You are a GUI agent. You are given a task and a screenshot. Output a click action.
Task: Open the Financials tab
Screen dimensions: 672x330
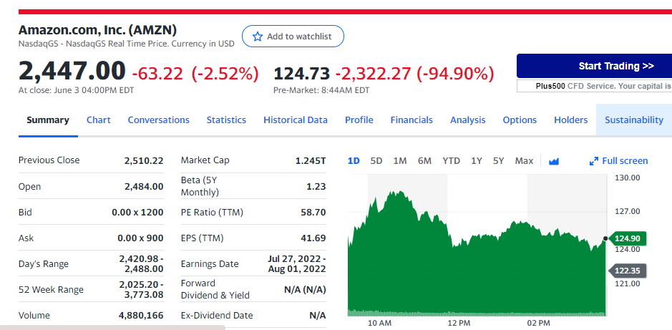(412, 120)
